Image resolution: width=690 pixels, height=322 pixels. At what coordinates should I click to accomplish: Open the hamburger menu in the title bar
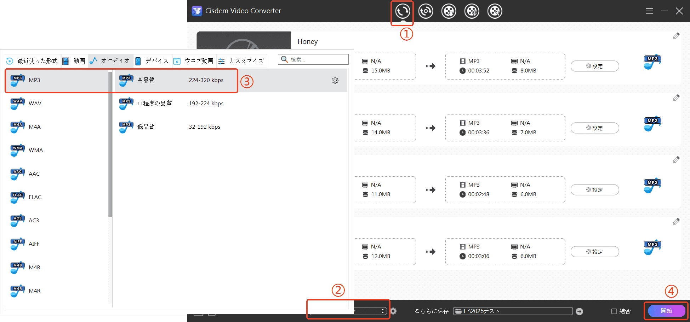pyautogui.click(x=649, y=11)
